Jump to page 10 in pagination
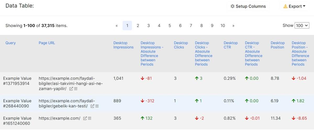 tap(223, 26)
